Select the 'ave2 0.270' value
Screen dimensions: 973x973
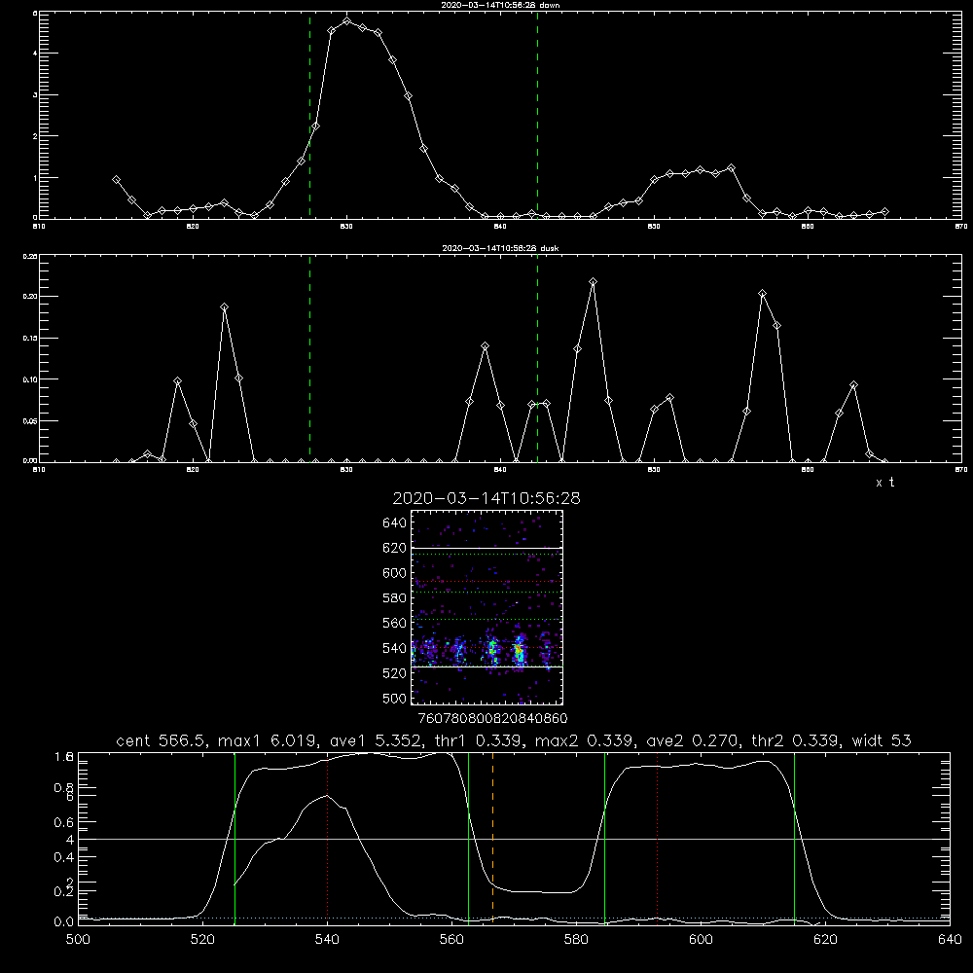click(694, 740)
